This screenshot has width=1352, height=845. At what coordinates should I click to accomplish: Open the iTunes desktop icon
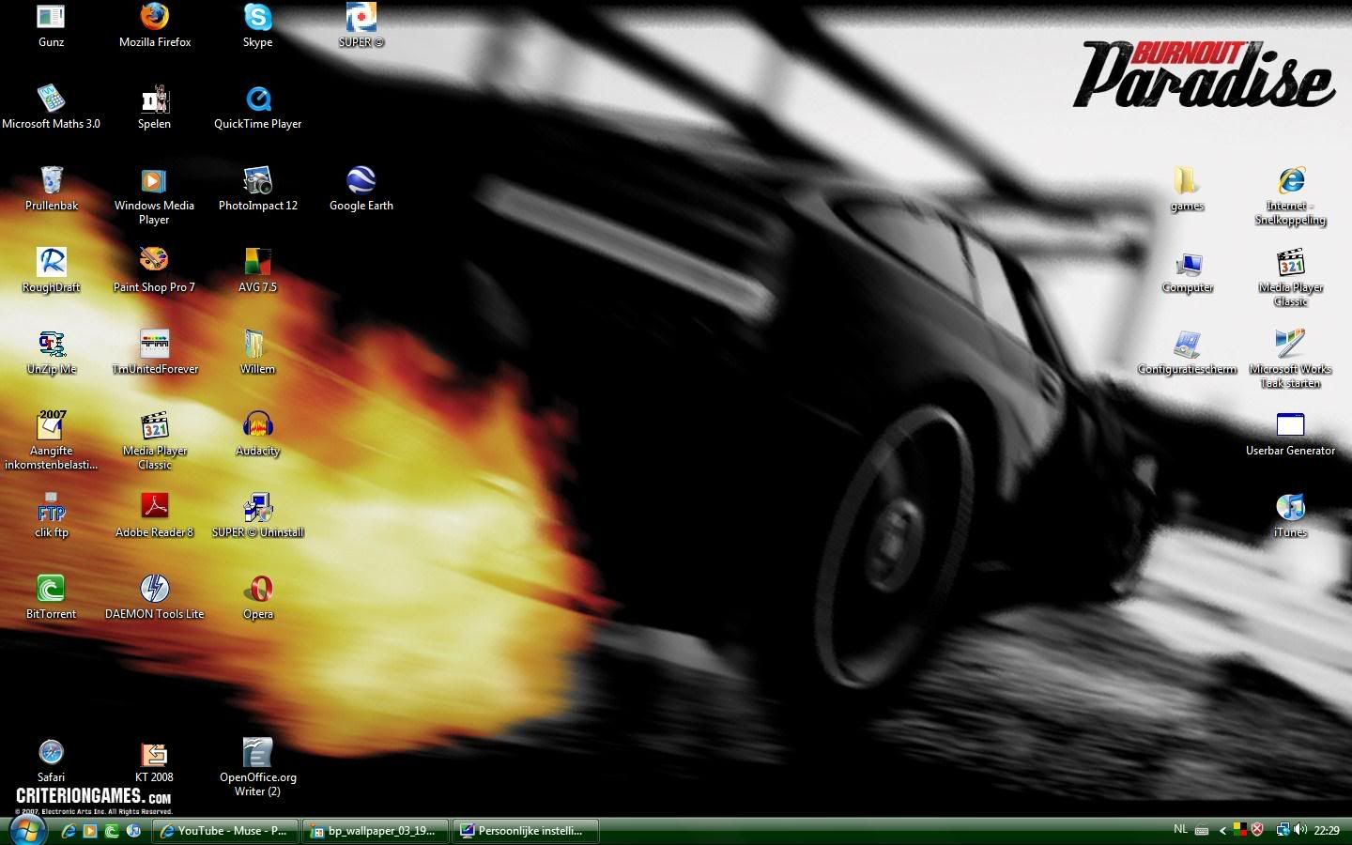click(1290, 515)
